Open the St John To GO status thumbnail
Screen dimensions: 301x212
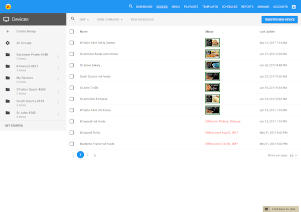pyautogui.click(x=212, y=87)
